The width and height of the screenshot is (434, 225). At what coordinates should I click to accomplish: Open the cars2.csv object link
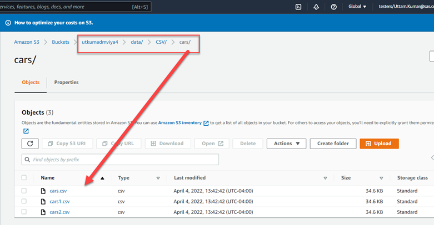59,212
